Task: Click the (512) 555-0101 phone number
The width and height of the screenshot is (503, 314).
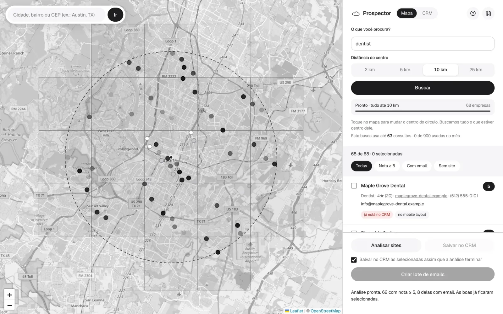Action: pos(464,196)
